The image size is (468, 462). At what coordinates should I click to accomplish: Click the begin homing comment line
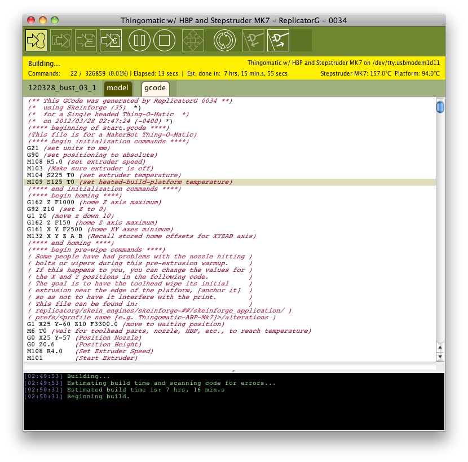(x=74, y=196)
